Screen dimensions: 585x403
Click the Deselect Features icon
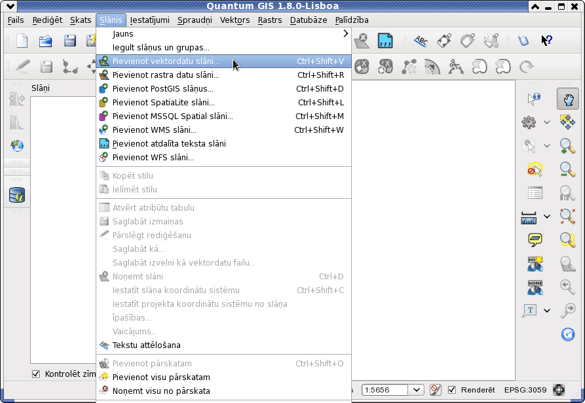click(x=535, y=169)
